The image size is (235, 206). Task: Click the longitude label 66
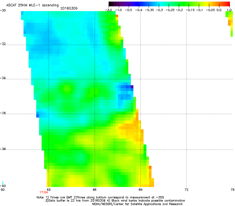[95, 190]
